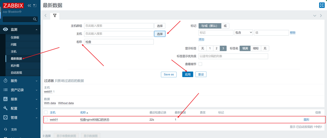Click the chart icon for 报表

pos(6,99)
